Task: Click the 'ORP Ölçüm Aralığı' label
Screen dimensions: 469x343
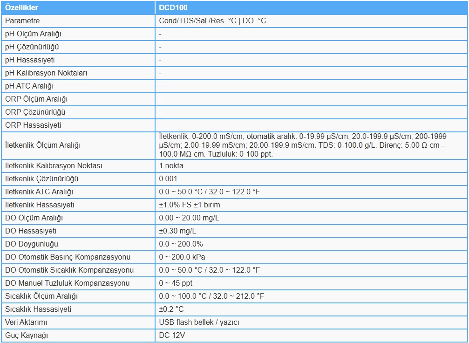Action: (x=36, y=99)
